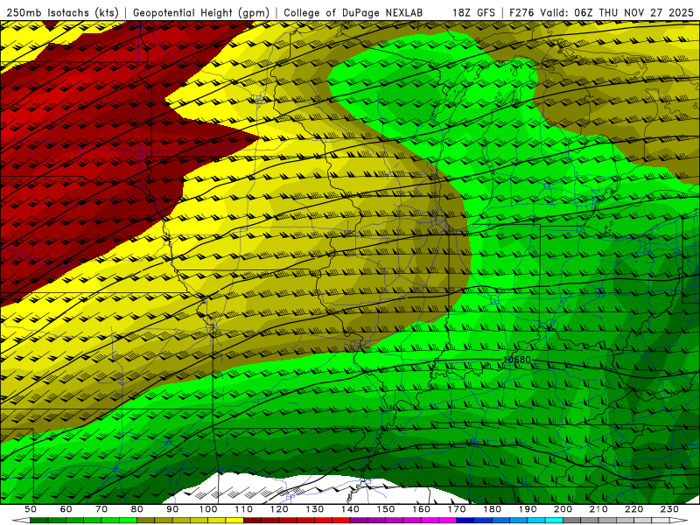Image resolution: width=700 pixels, height=525 pixels.
Task: Click the '80' color scale label
Action: [137, 509]
